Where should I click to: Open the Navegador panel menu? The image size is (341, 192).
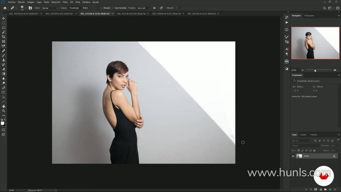click(339, 16)
